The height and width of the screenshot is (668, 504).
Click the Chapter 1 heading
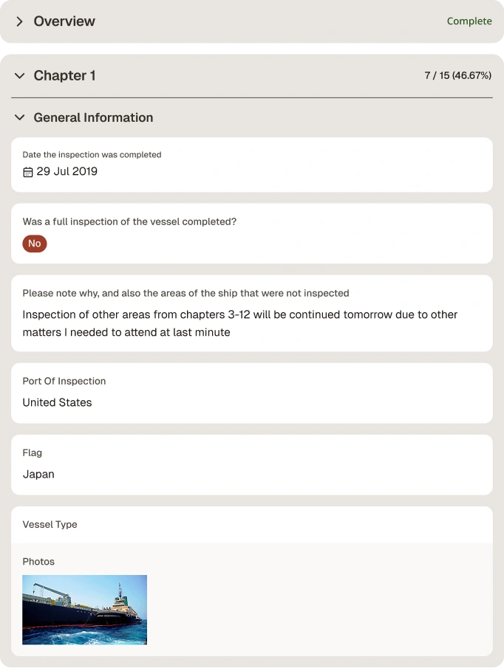[64, 75]
